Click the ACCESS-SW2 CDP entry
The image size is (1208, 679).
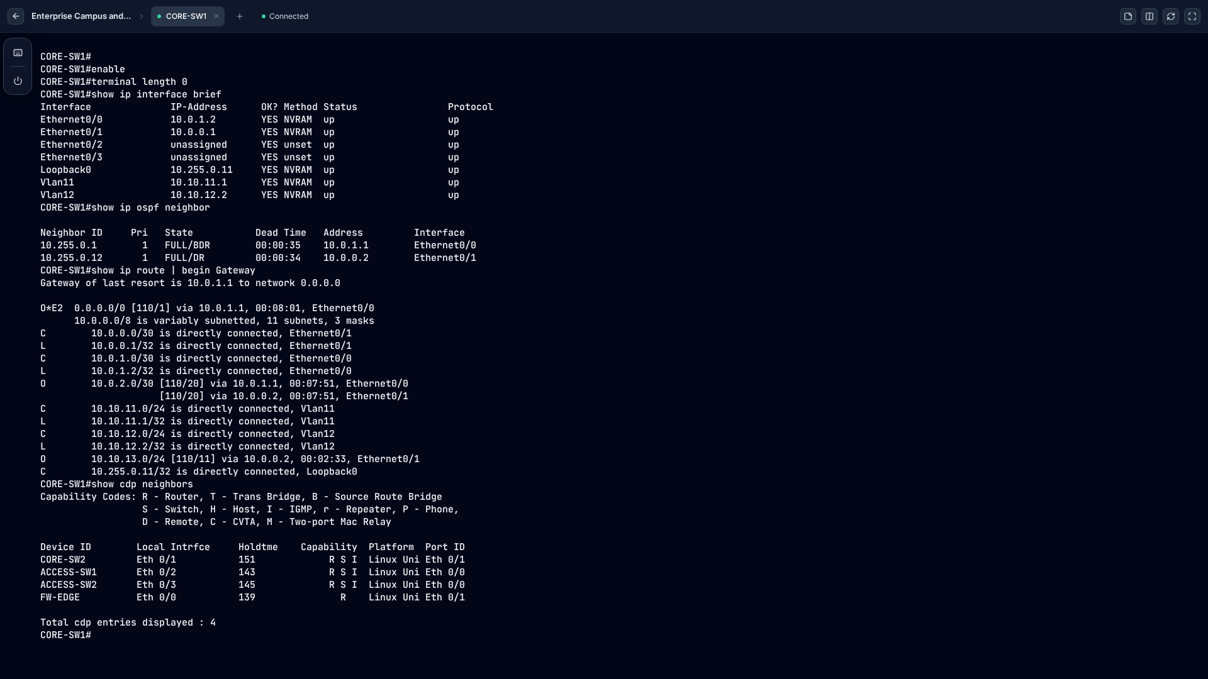point(252,585)
